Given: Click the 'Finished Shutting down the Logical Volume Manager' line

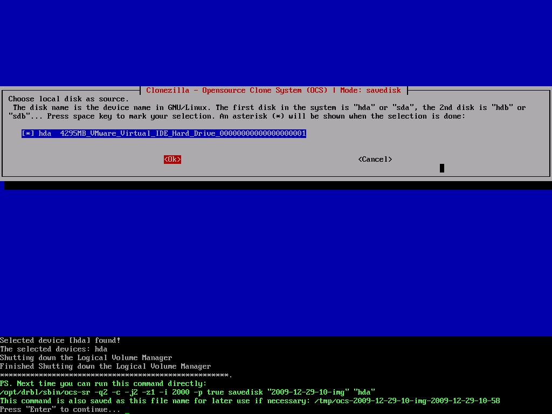Looking at the screenshot, I should pyautogui.click(x=106, y=367).
